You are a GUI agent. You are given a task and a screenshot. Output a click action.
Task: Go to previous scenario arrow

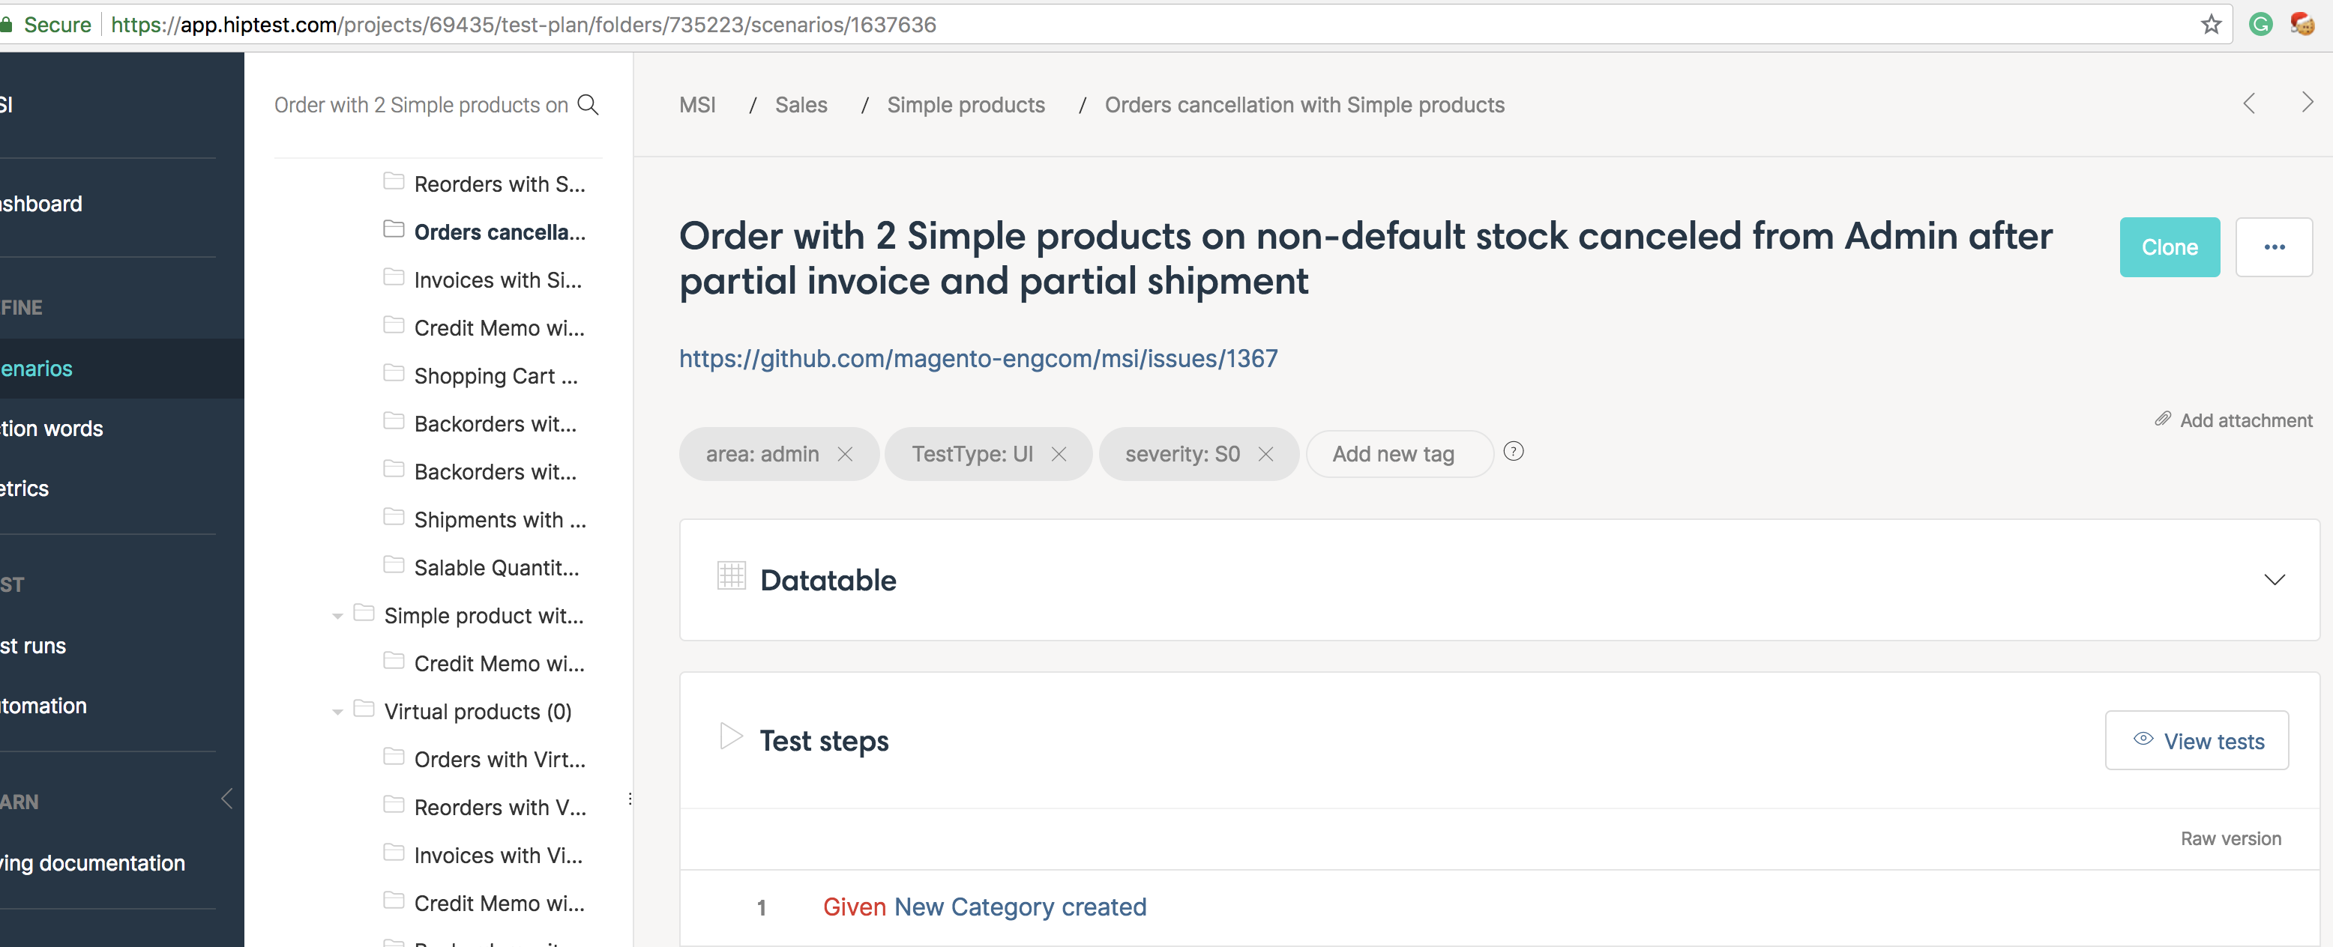[2249, 103]
